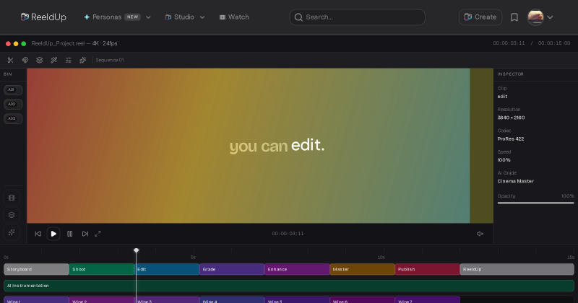The image size is (578, 303).
Task: Open the adjustment sliders tool
Action: 68,60
